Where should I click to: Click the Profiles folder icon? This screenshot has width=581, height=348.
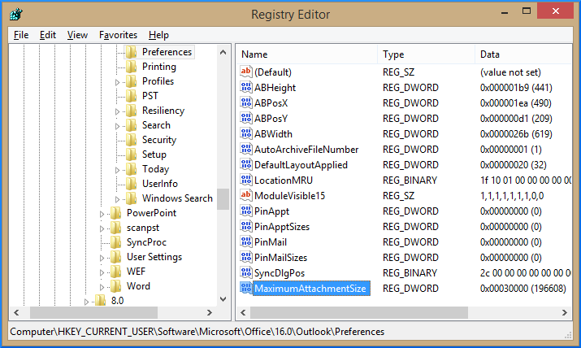coord(131,81)
